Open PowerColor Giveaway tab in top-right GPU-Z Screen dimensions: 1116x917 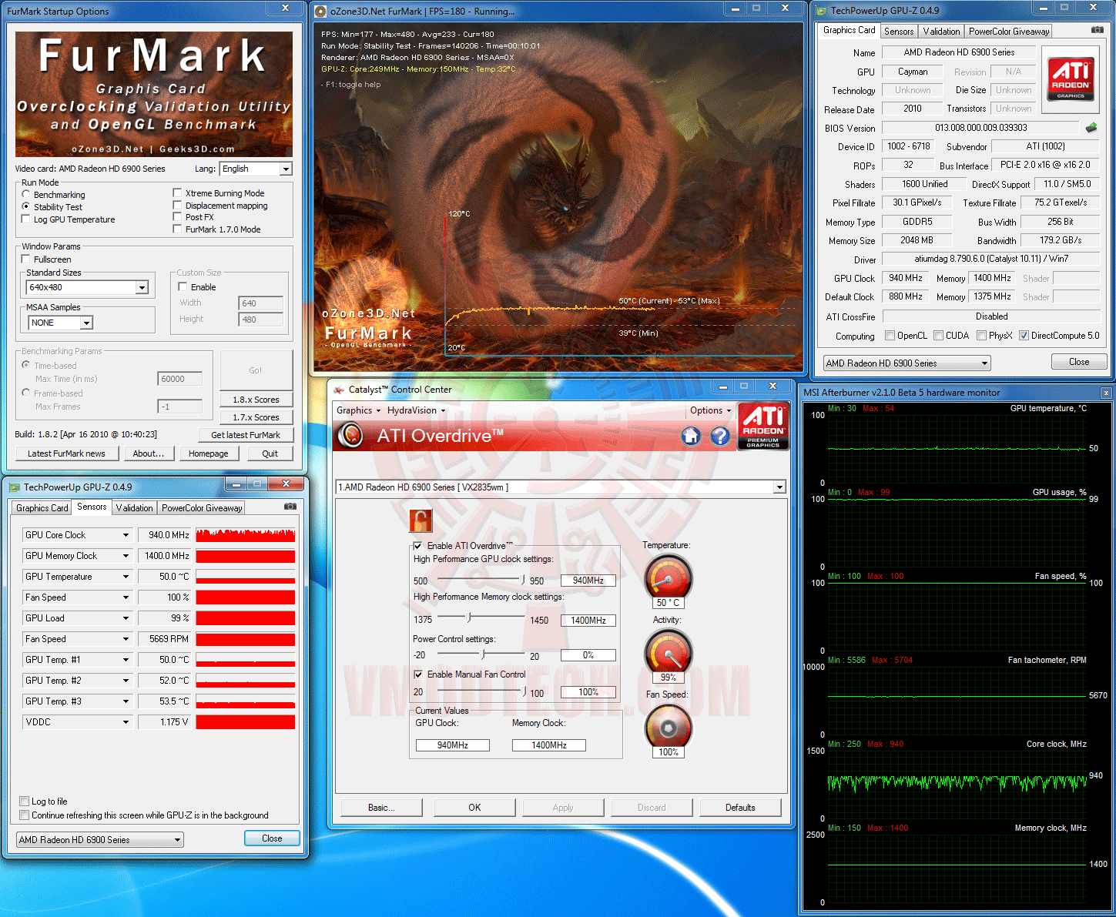pyautogui.click(x=1008, y=32)
